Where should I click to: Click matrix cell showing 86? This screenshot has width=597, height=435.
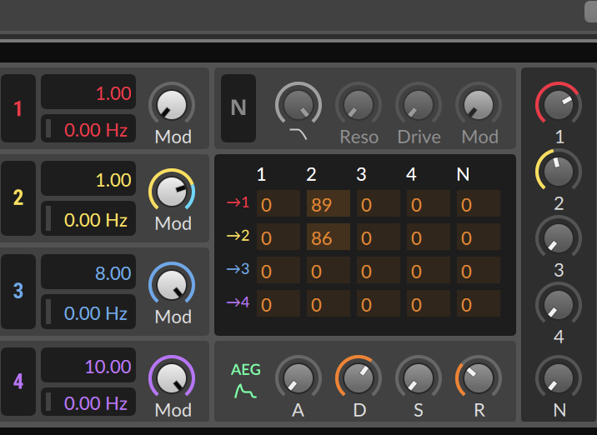329,238
